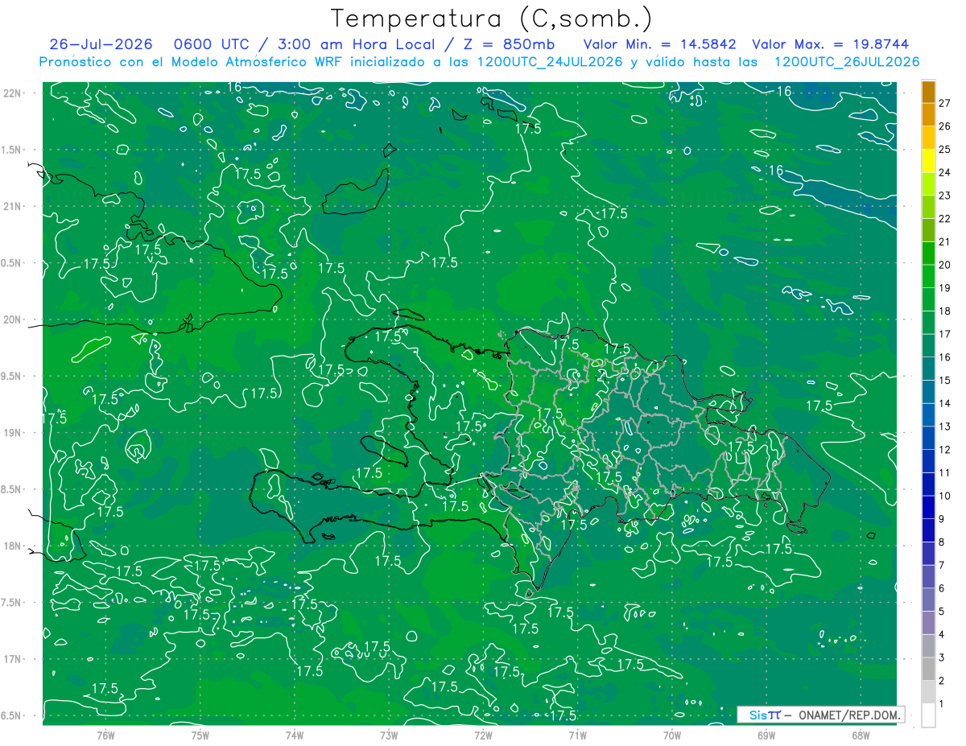Click the title 'Temperatura (C,somb.)'
This screenshot has width=966, height=746.
point(491,18)
